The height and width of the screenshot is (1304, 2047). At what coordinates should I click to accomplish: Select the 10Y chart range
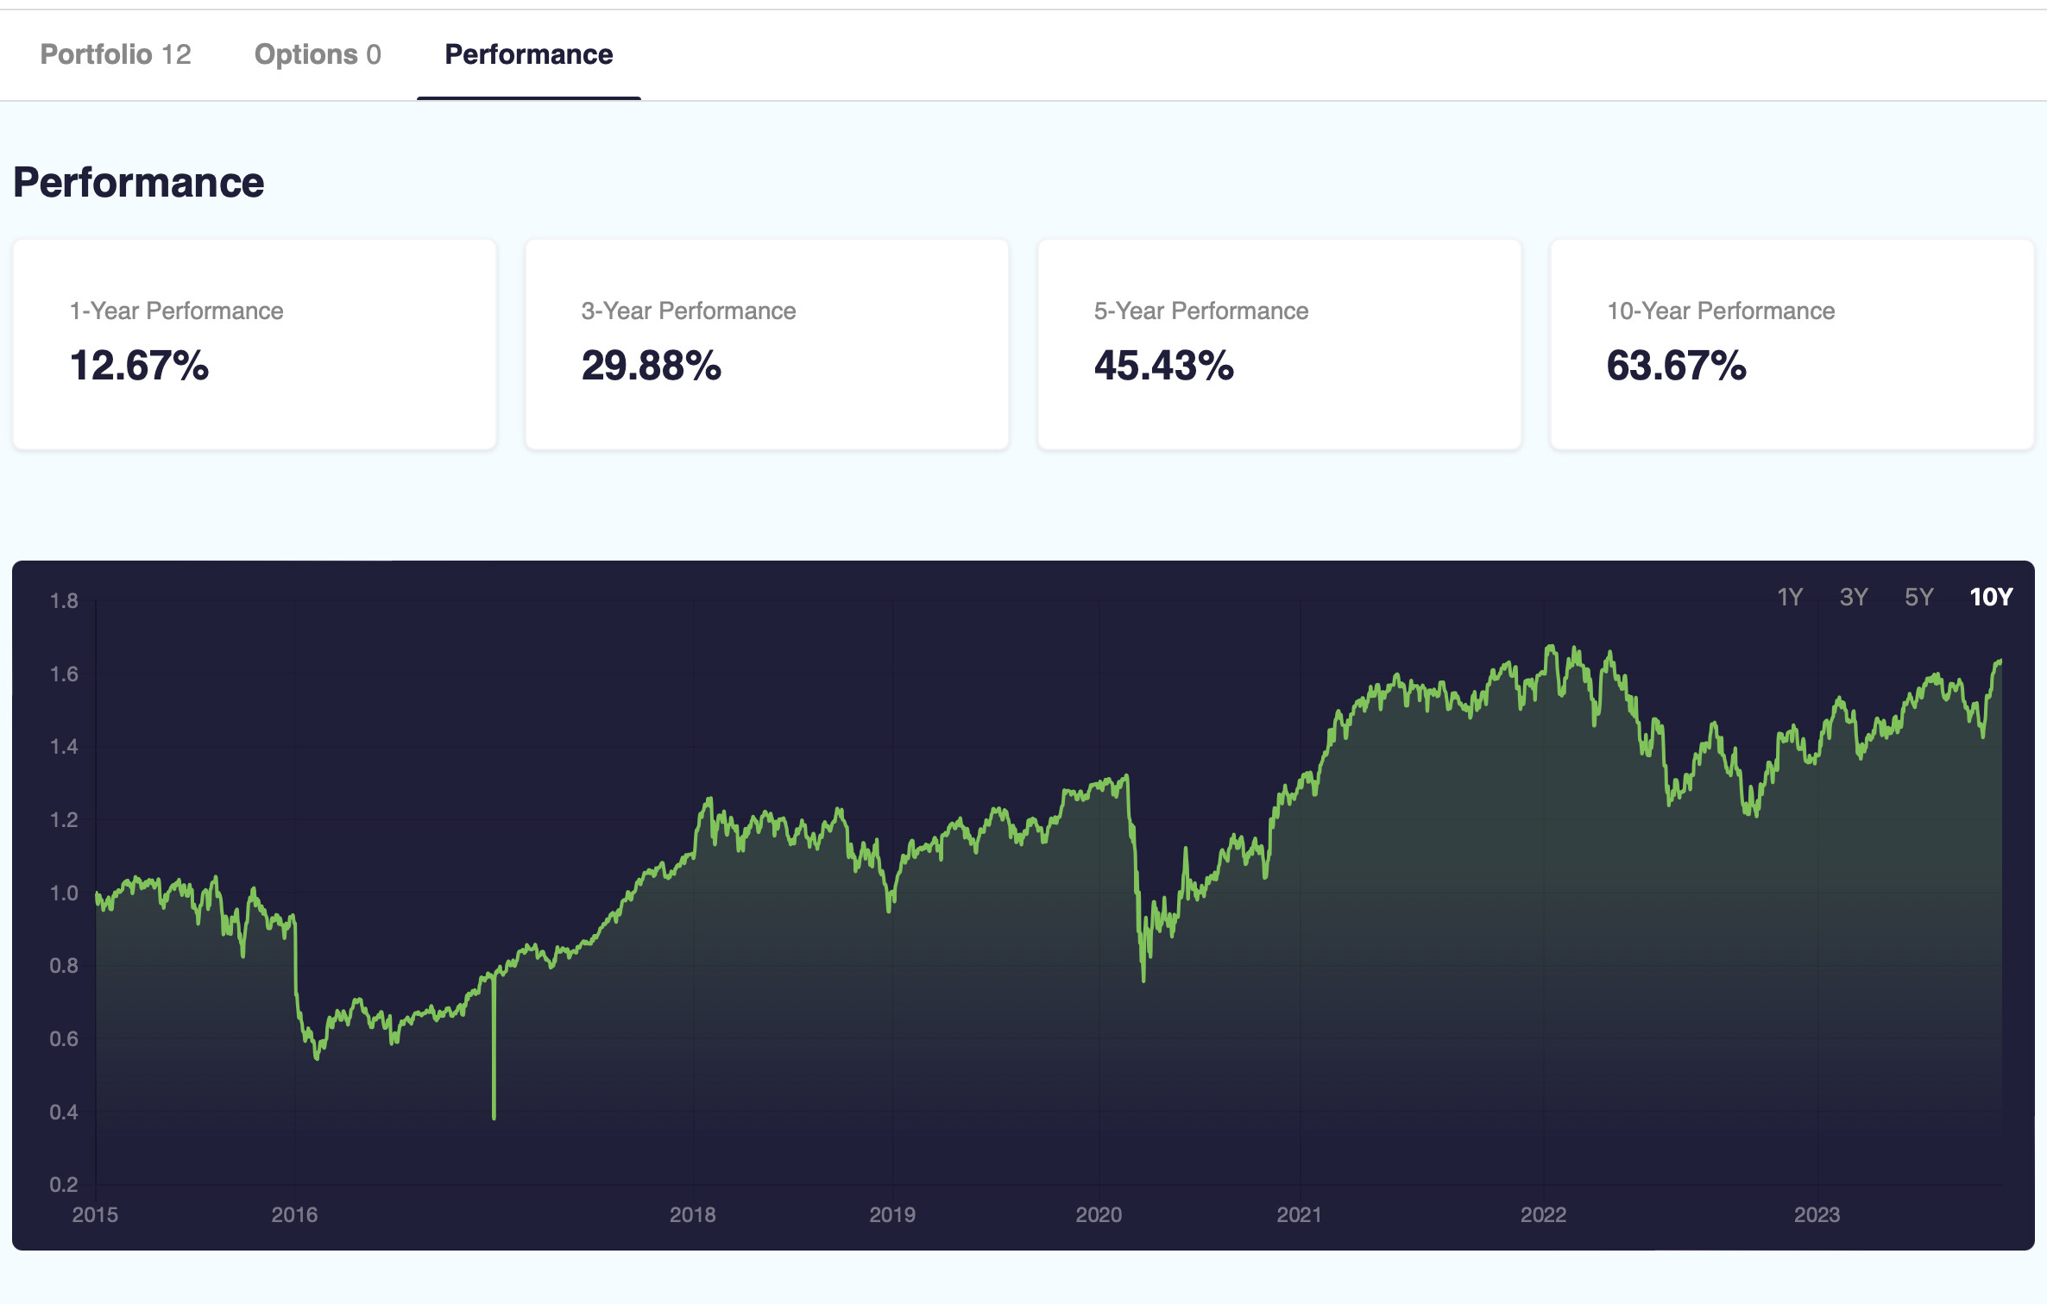tap(1990, 597)
